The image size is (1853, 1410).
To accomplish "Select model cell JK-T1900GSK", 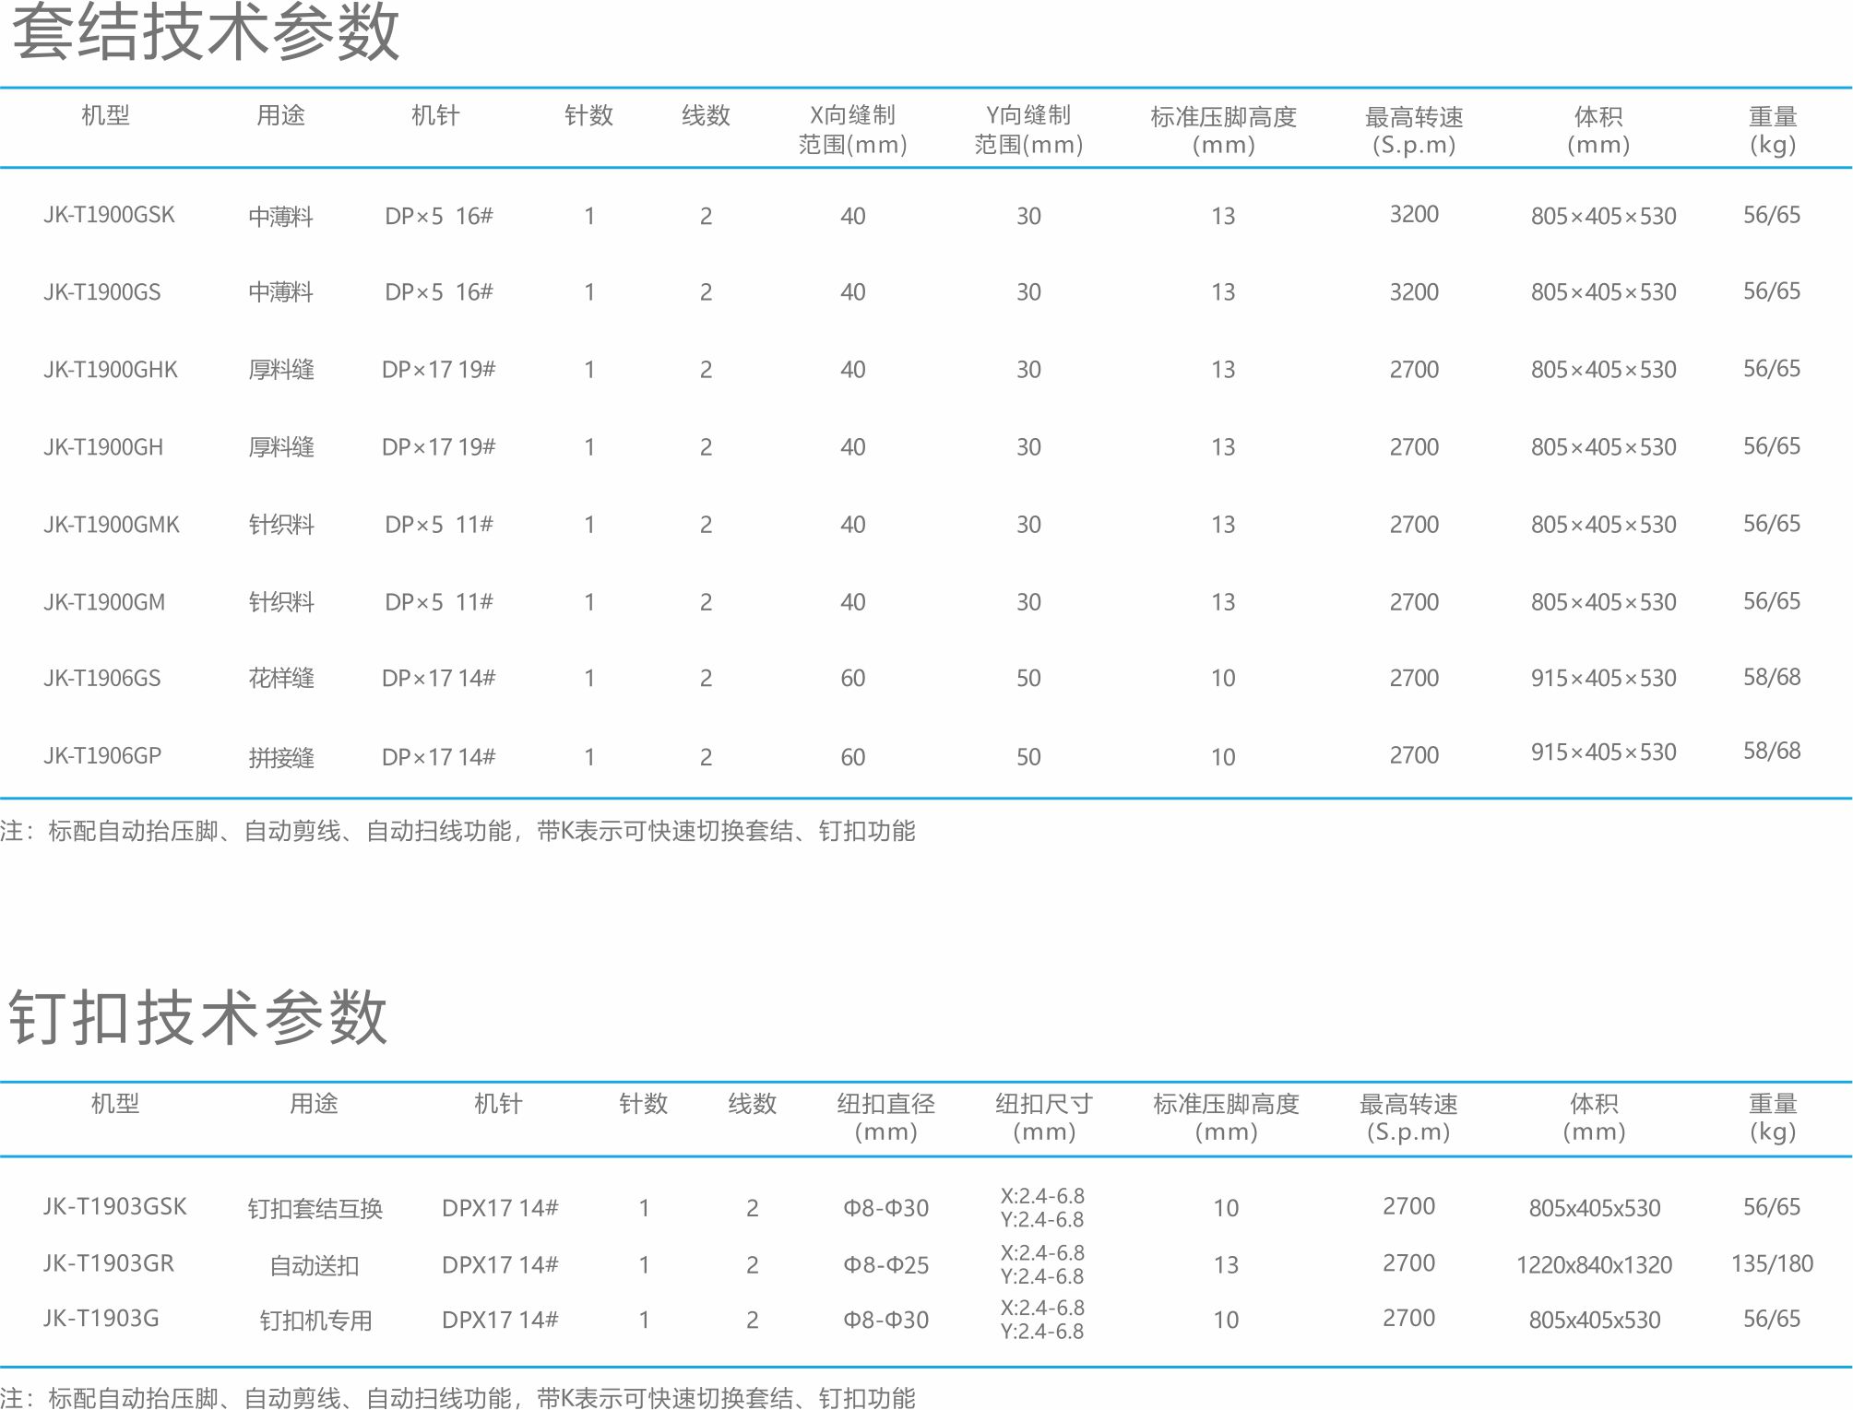I will (109, 215).
